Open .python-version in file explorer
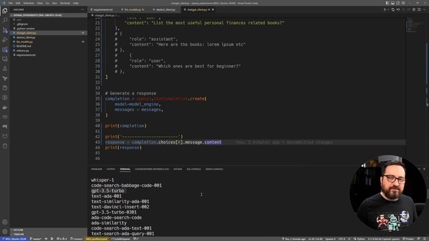Image resolution: width=429 pixels, height=241 pixels. (x=25, y=28)
